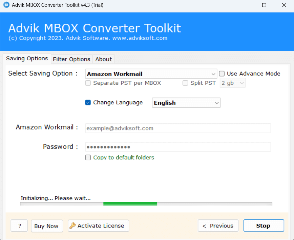This screenshot has height=240, width=294.
Task: Click the Copyright 2023 Advik Software text
Action: (88, 38)
